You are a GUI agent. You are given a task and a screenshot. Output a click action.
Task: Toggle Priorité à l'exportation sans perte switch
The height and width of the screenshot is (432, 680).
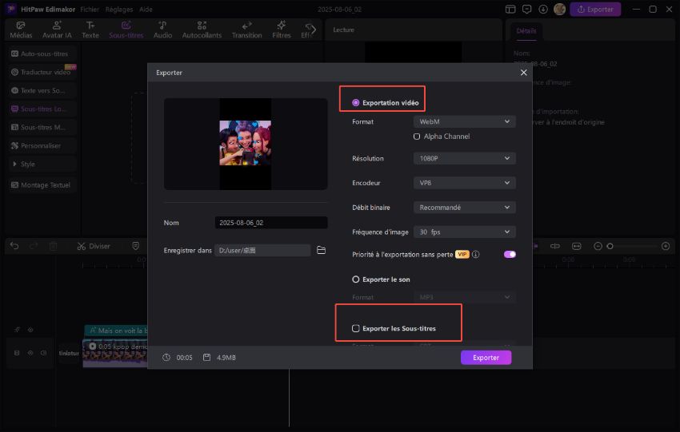point(510,255)
